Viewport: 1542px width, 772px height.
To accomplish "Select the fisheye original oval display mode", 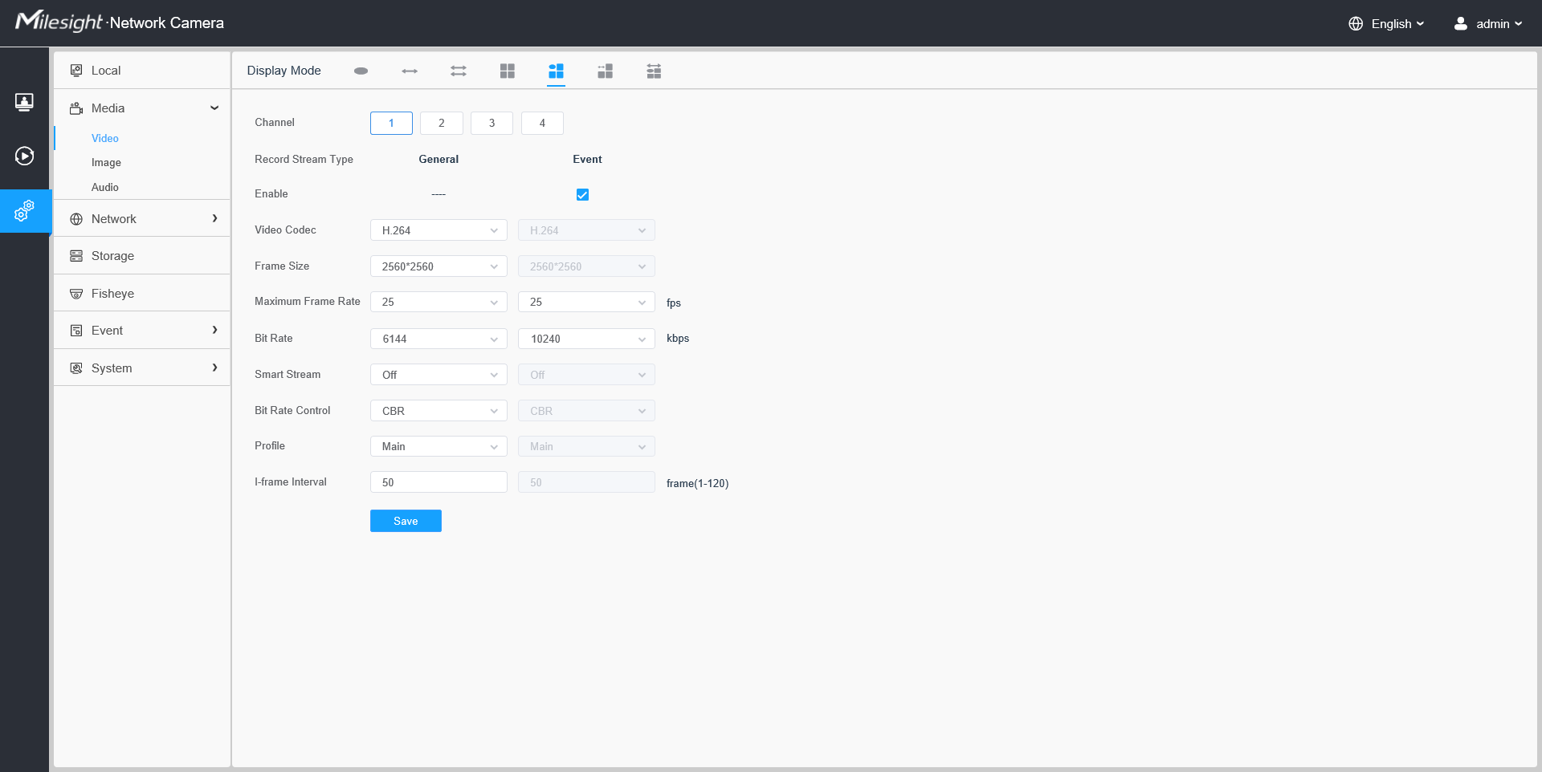I will pos(361,71).
